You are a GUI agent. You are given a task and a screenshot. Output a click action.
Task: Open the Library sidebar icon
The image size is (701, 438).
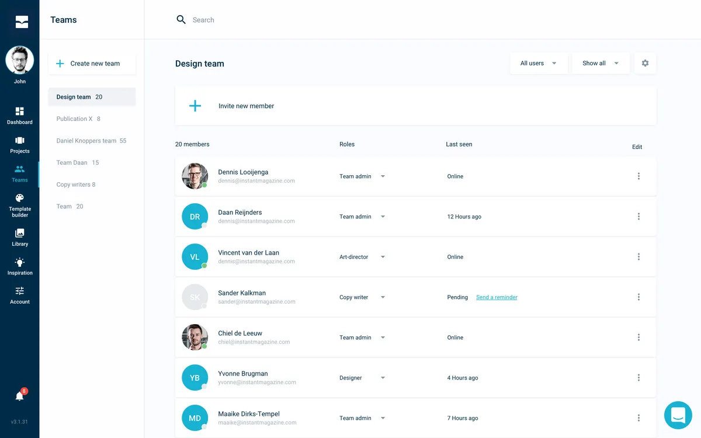pos(20,233)
